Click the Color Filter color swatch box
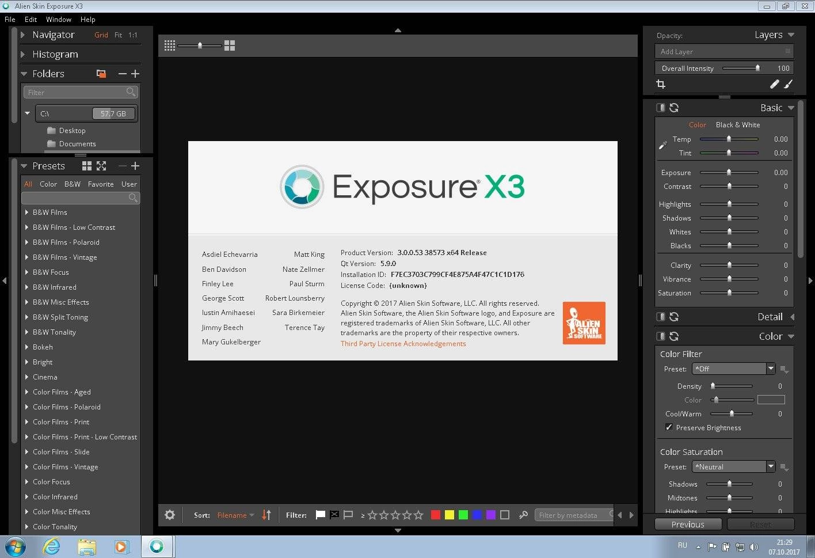Screen dimensions: 815x558 pos(771,400)
